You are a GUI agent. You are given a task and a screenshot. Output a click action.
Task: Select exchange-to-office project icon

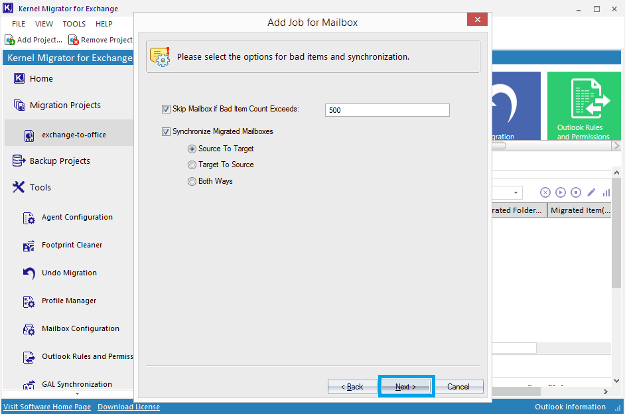(x=29, y=135)
